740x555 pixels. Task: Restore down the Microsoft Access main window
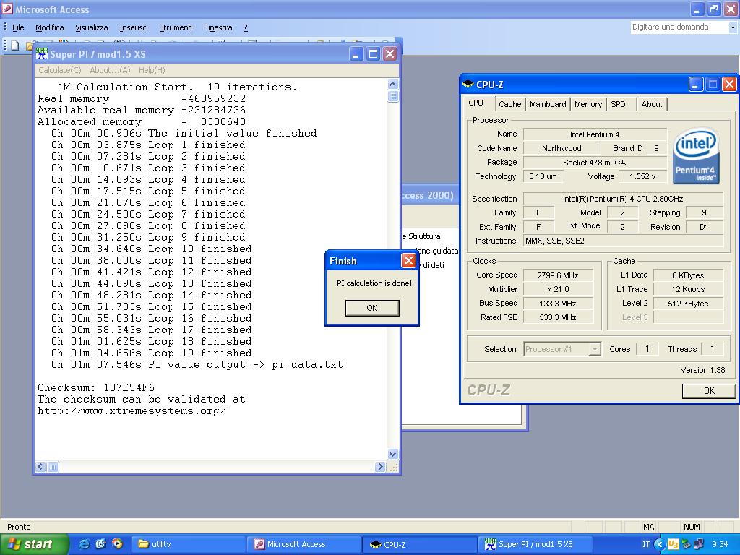[x=713, y=9]
